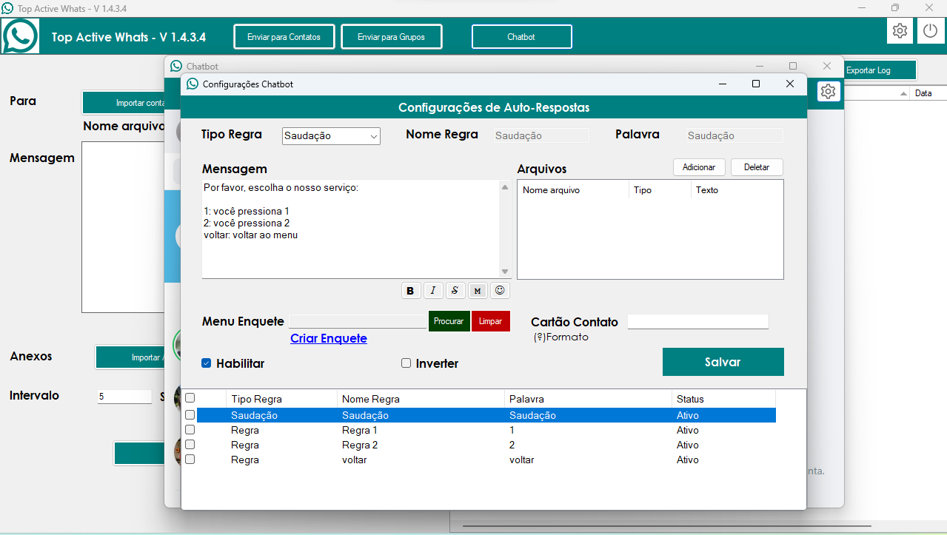This screenshot has width=947, height=535.
Task: Click Adicionar to add a file
Action: coord(699,167)
